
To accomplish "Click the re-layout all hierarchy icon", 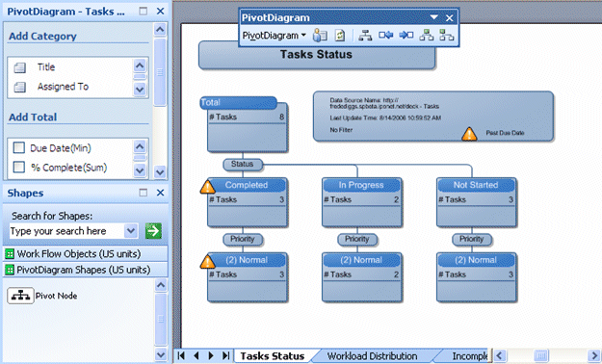I will point(365,36).
